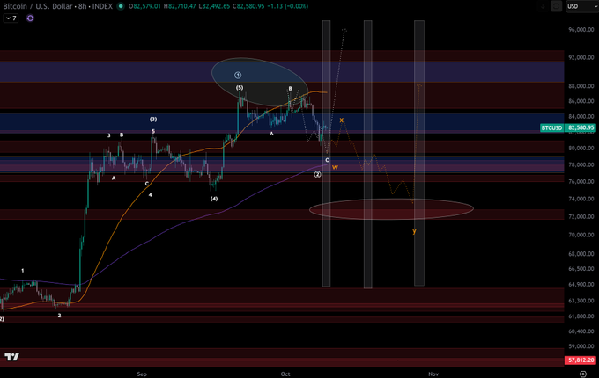Image resolution: width=599 pixels, height=378 pixels.
Task: Select the (3) wave label
Action: click(153, 120)
